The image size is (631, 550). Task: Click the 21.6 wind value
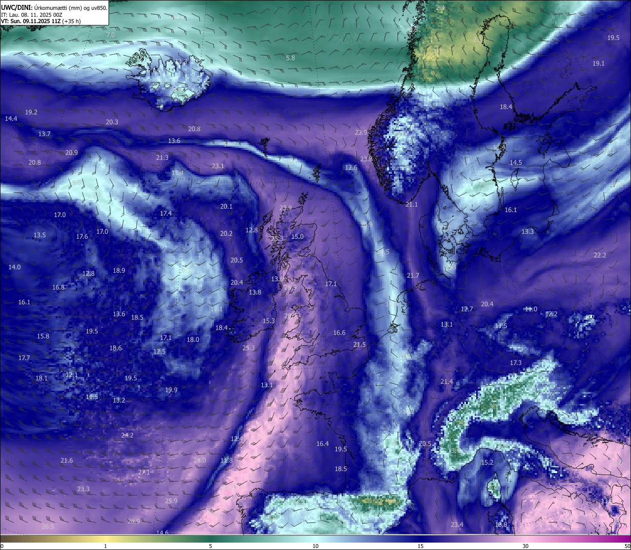[67, 460]
